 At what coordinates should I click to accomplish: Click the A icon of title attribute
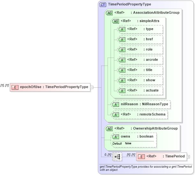[x=122, y=70]
